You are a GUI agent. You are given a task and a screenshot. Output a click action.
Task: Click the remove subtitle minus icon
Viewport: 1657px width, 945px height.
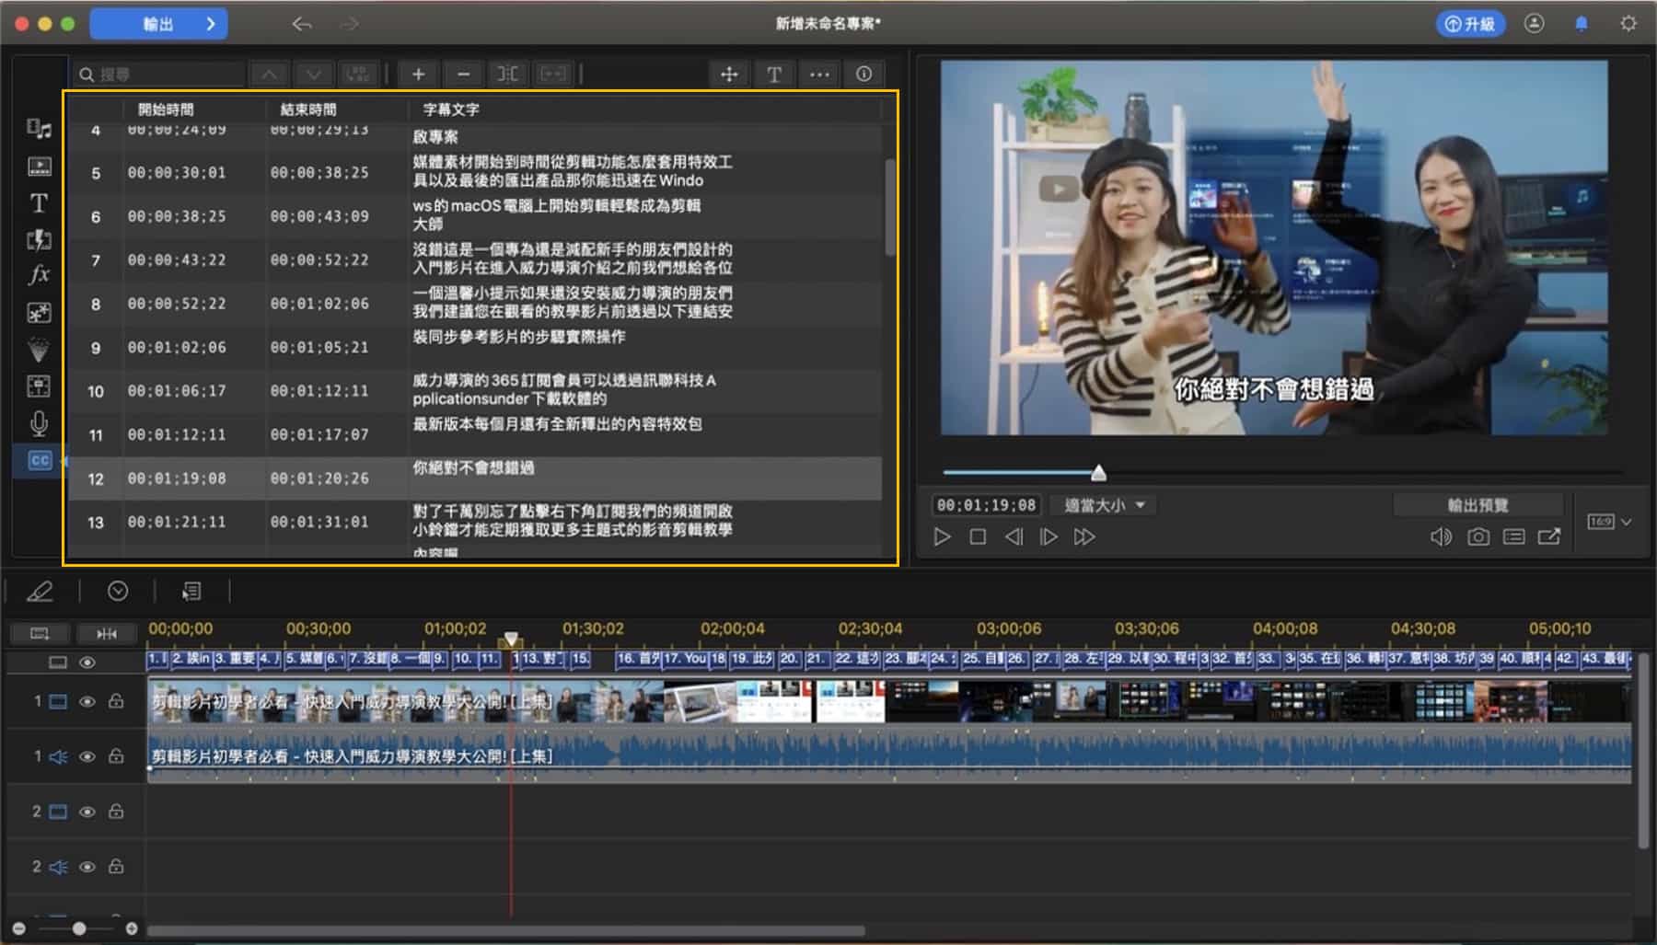463,75
